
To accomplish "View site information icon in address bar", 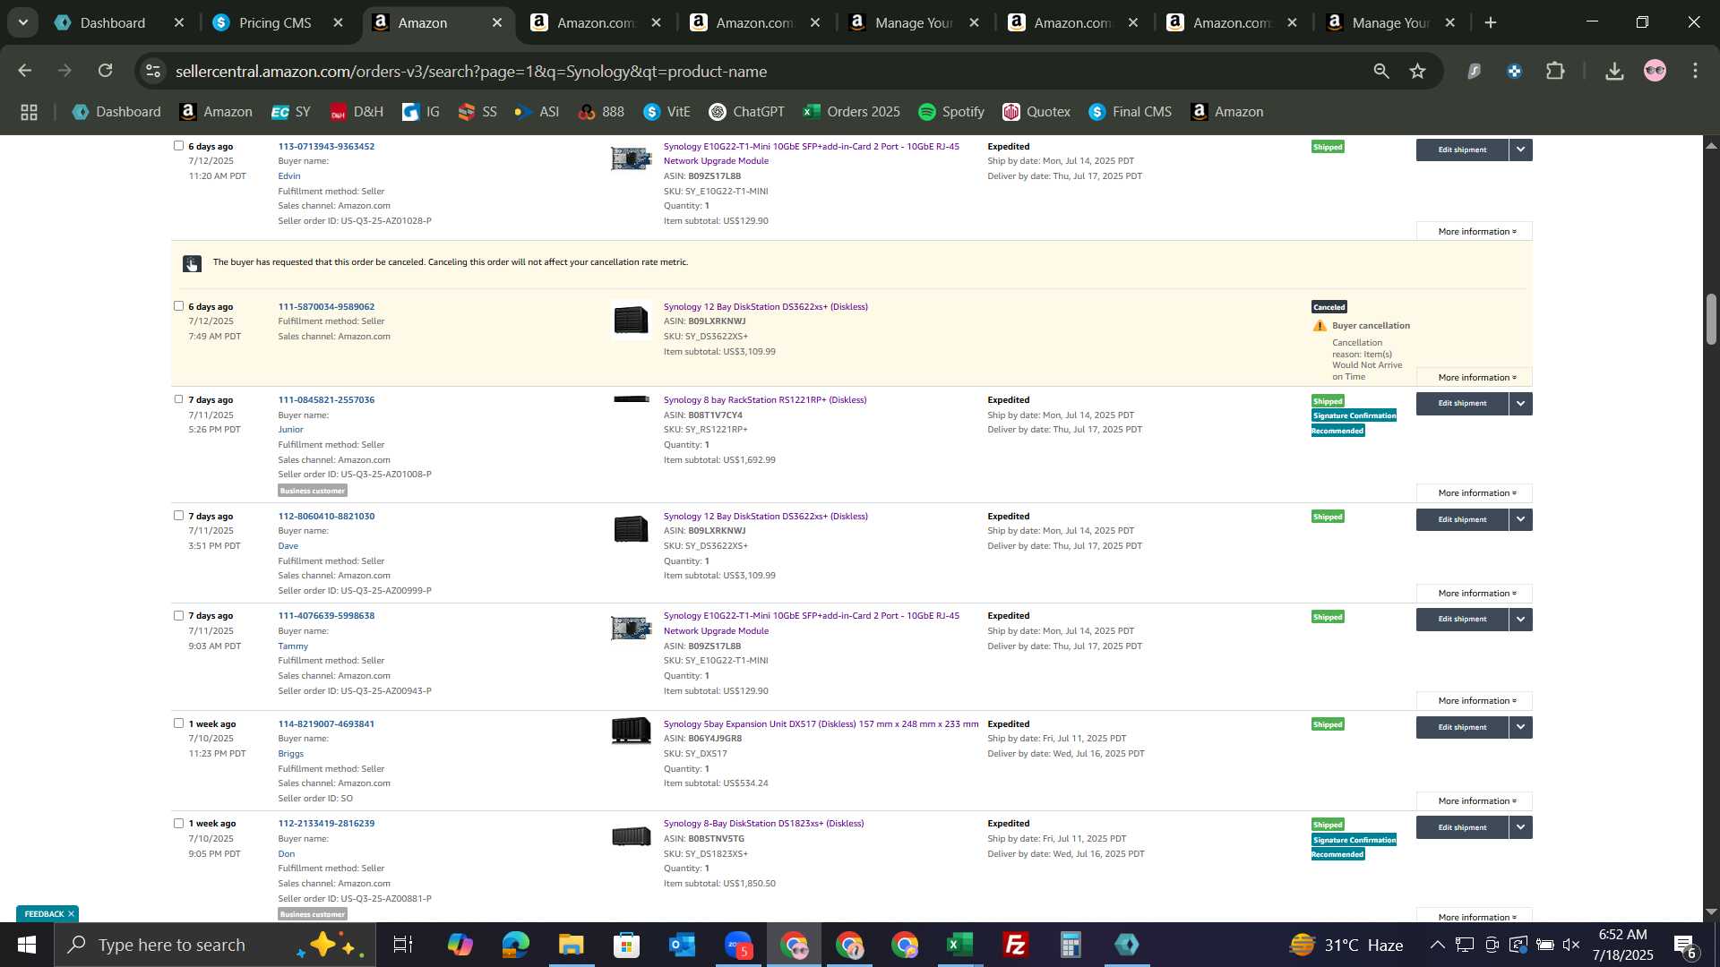I will pyautogui.click(x=153, y=71).
